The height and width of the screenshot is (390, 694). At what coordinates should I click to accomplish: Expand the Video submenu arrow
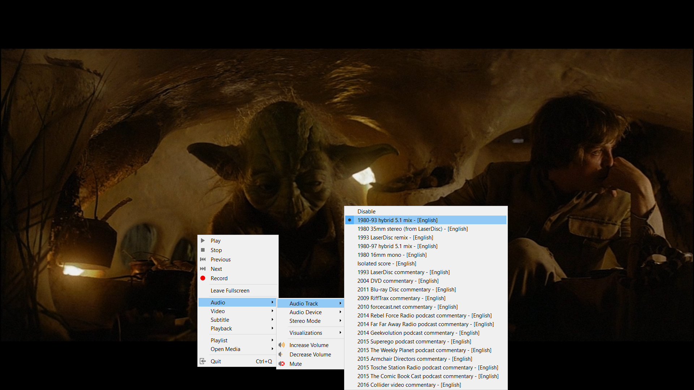[272, 311]
